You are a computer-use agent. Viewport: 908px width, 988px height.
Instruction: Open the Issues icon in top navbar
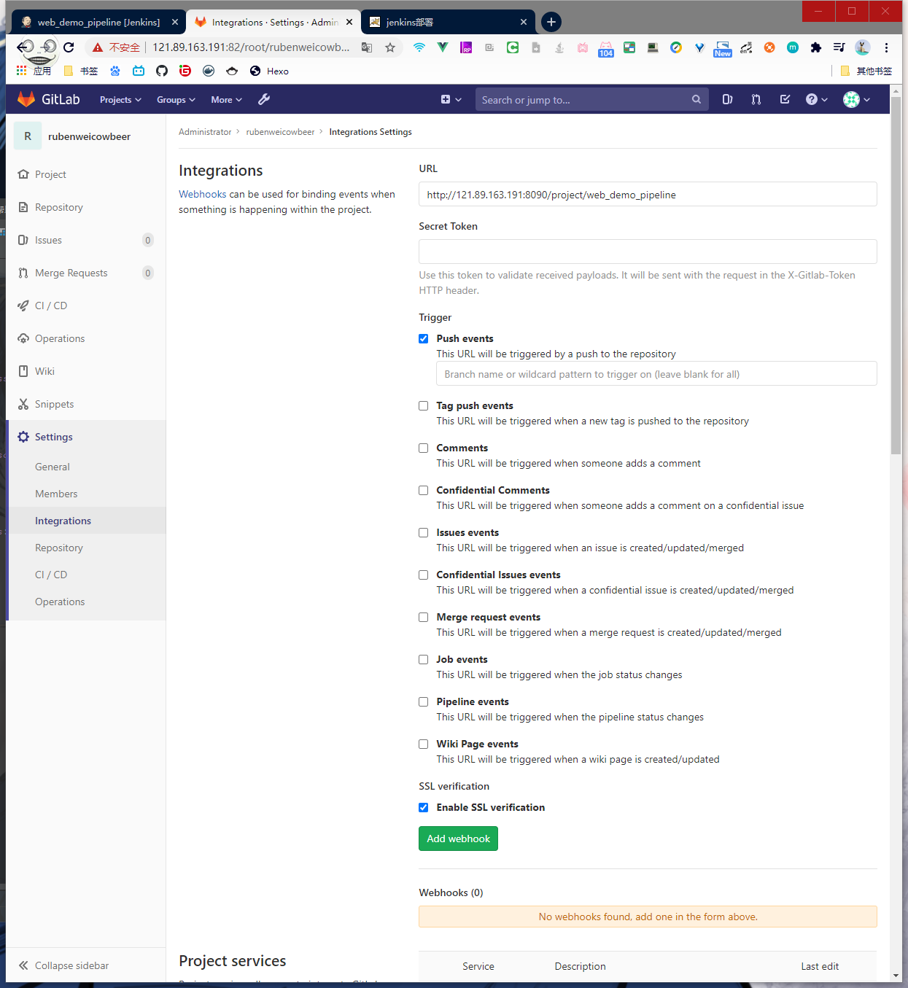point(727,99)
